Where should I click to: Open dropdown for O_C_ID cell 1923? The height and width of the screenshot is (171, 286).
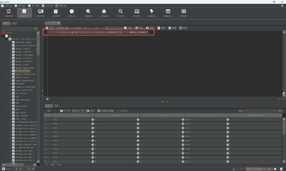click(x=227, y=119)
